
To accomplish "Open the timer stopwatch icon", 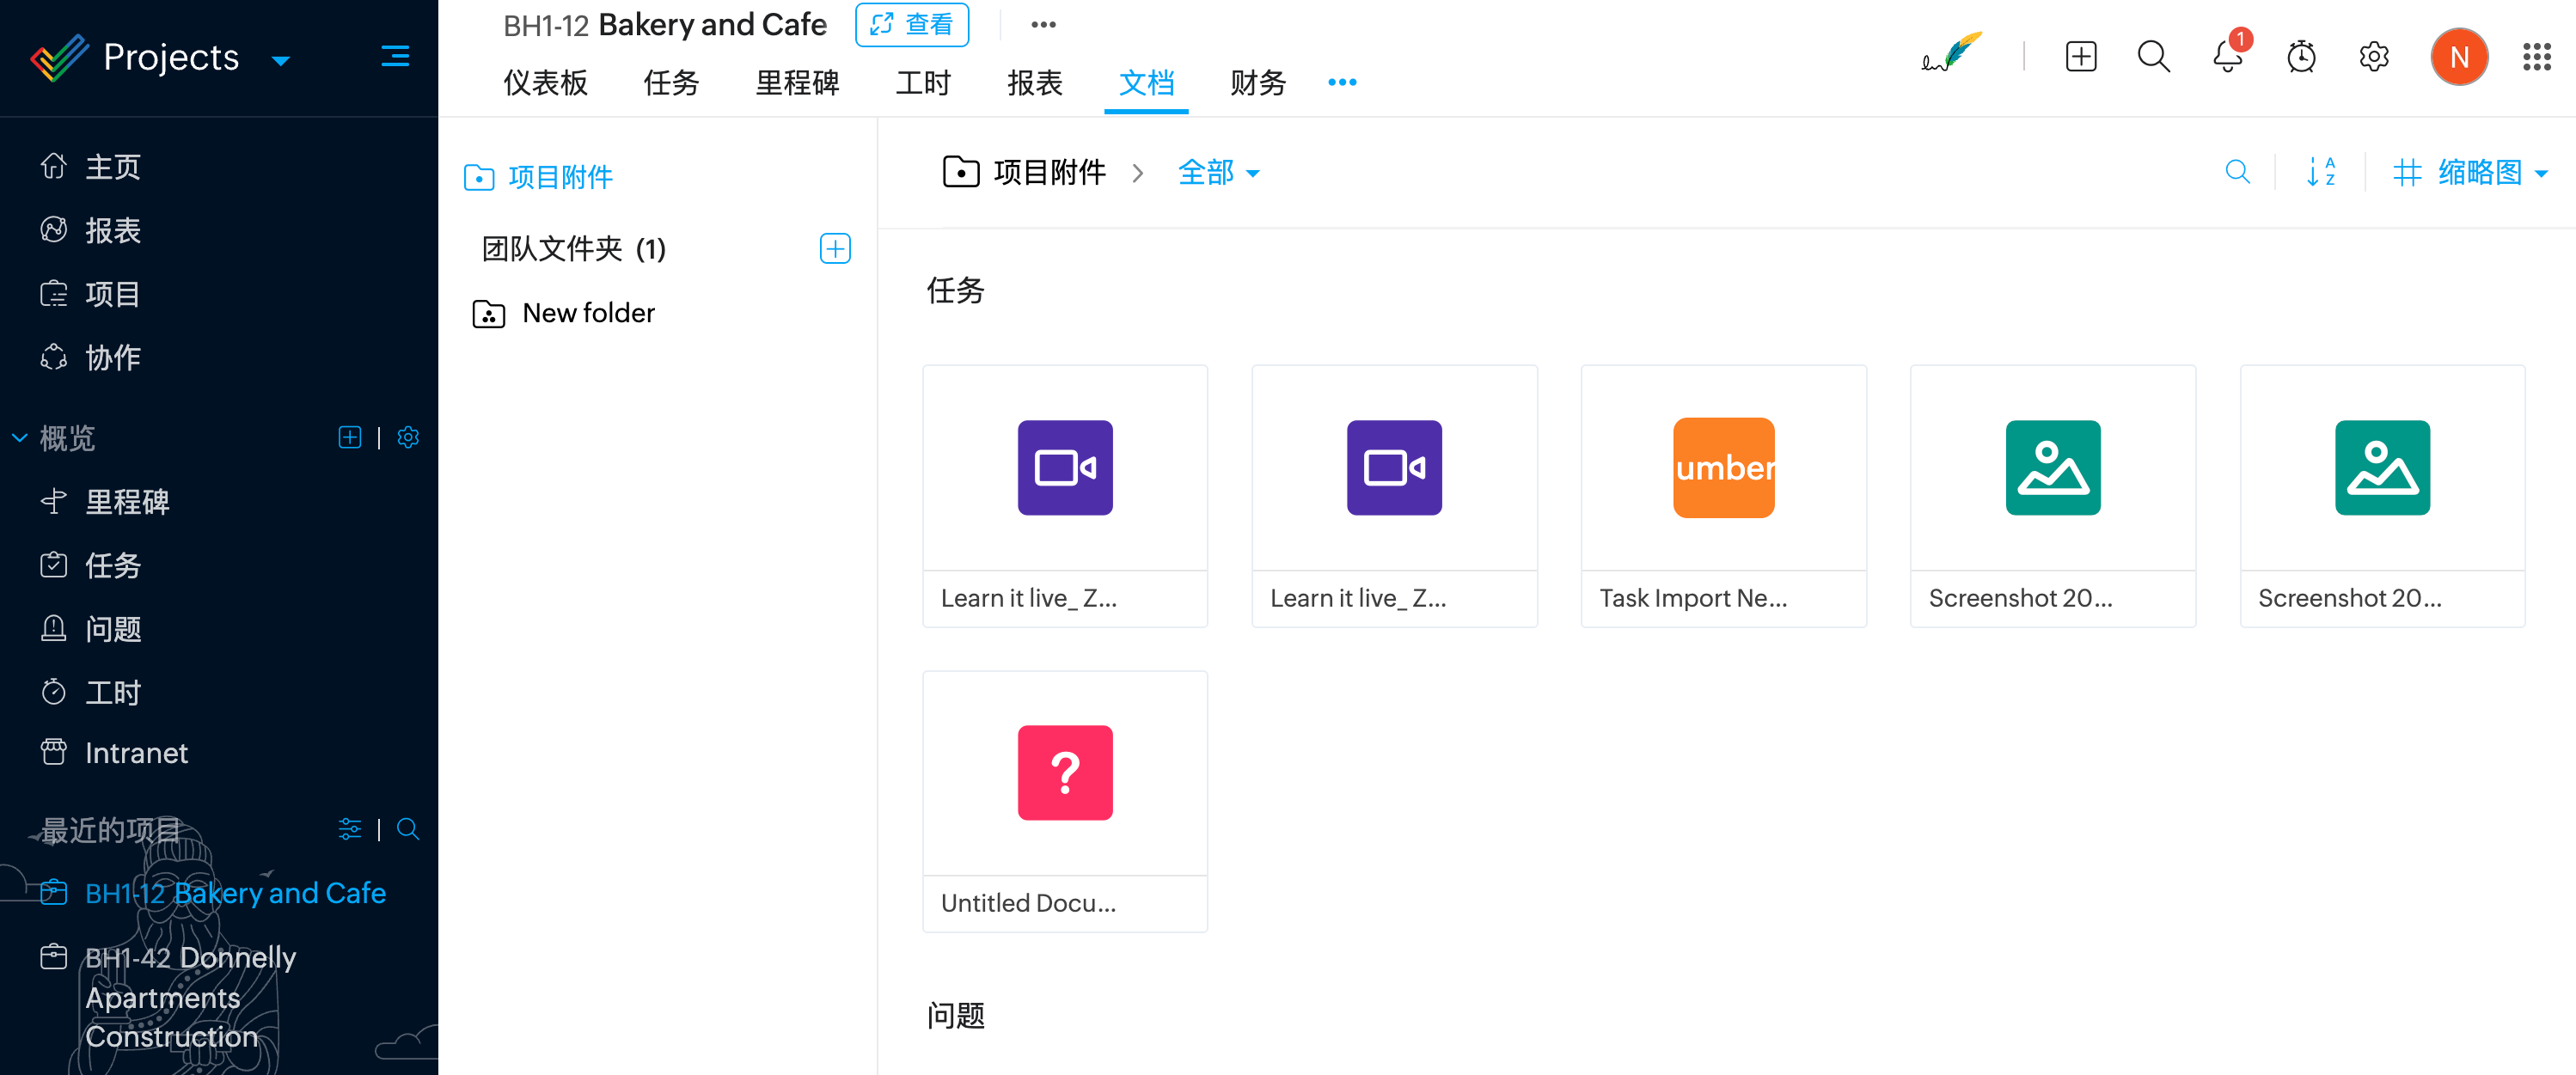I will tap(2300, 57).
